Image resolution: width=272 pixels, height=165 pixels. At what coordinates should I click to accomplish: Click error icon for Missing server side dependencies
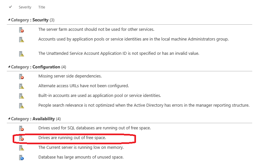pos(21,77)
